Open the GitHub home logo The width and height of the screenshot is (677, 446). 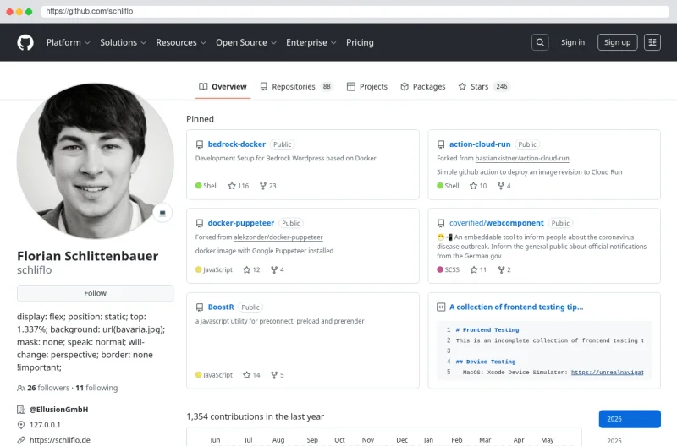(25, 42)
